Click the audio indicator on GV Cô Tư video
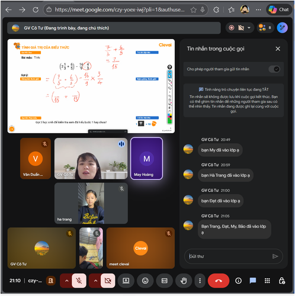The height and width of the screenshot is (296, 295). (x=121, y=144)
